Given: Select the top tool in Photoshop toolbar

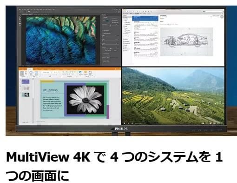Looking at the screenshot, I should pos(20,16).
